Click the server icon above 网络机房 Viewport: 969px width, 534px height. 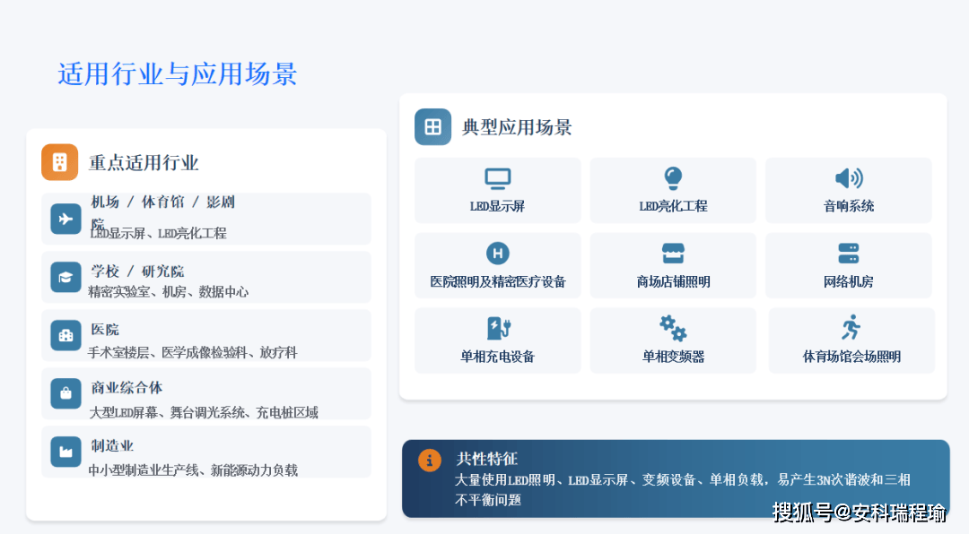849,253
